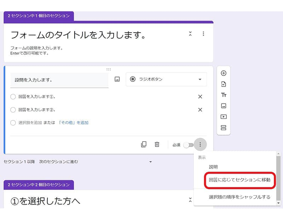Viewport: 283px width, 223px height.
Task: Edit section 2 title ①を選択した方へ
Action: (45, 201)
